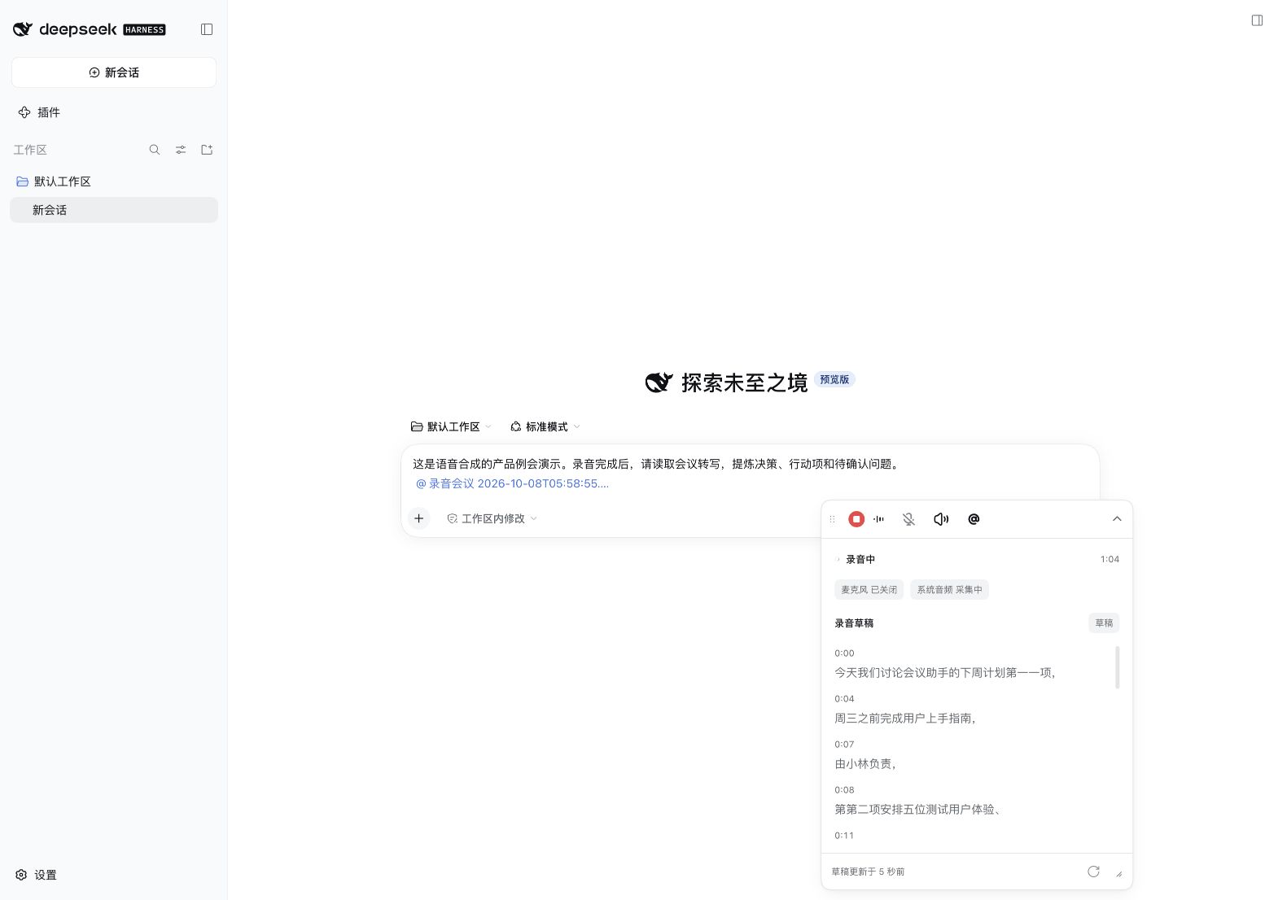Open the 标准模式 mode dropdown
1278x900 pixels.
[545, 426]
